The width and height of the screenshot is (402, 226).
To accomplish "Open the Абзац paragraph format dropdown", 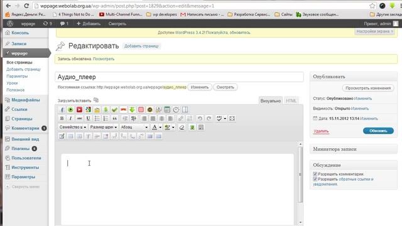I will 134,127.
